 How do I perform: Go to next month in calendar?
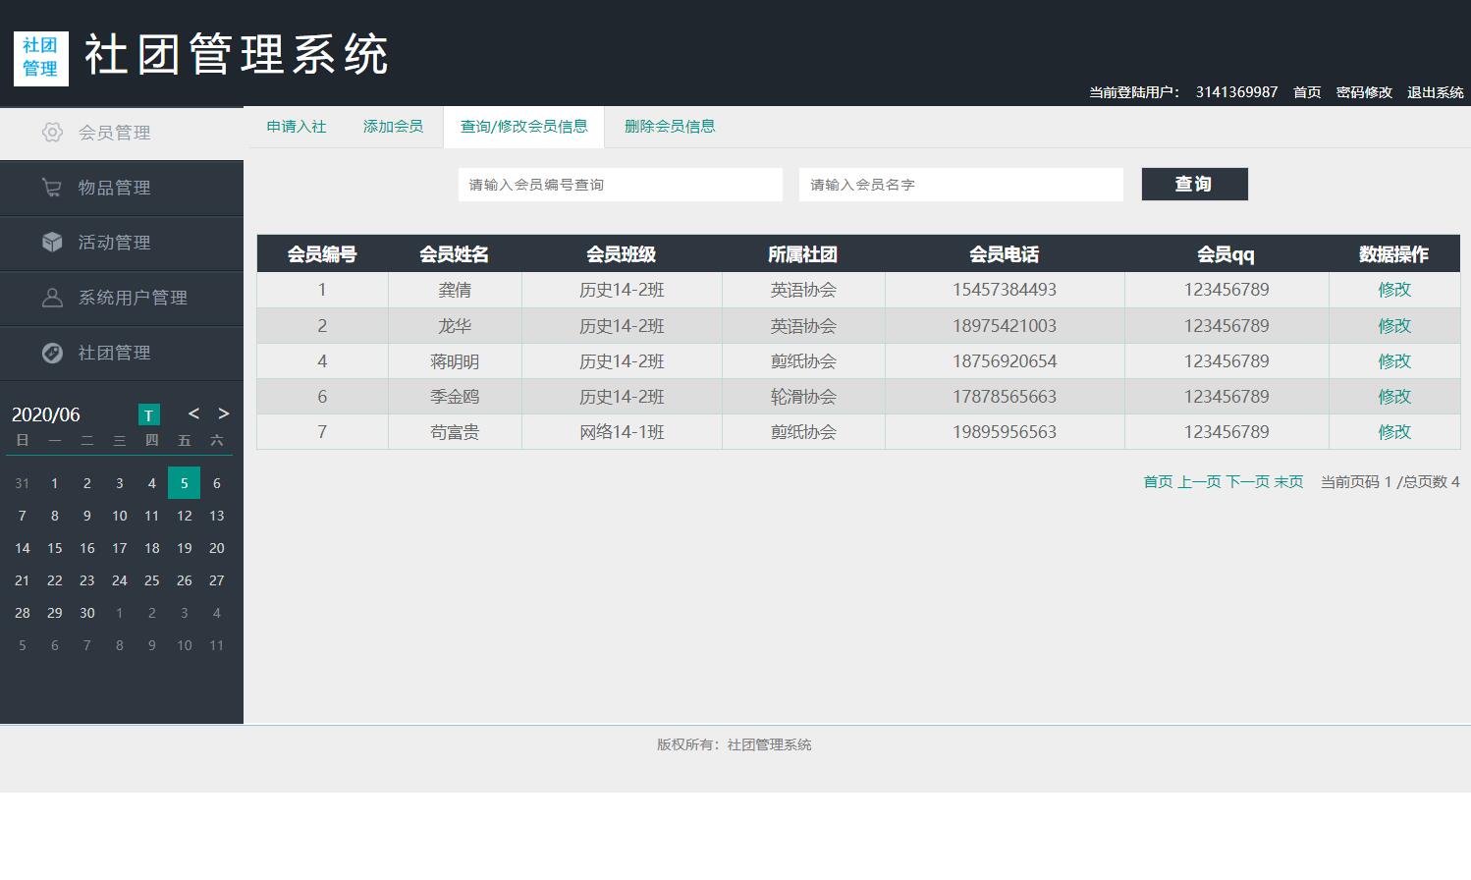(224, 413)
